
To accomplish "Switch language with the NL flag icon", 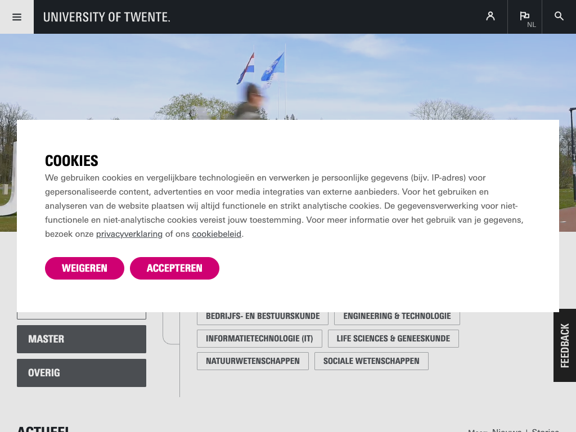I will click(525, 17).
